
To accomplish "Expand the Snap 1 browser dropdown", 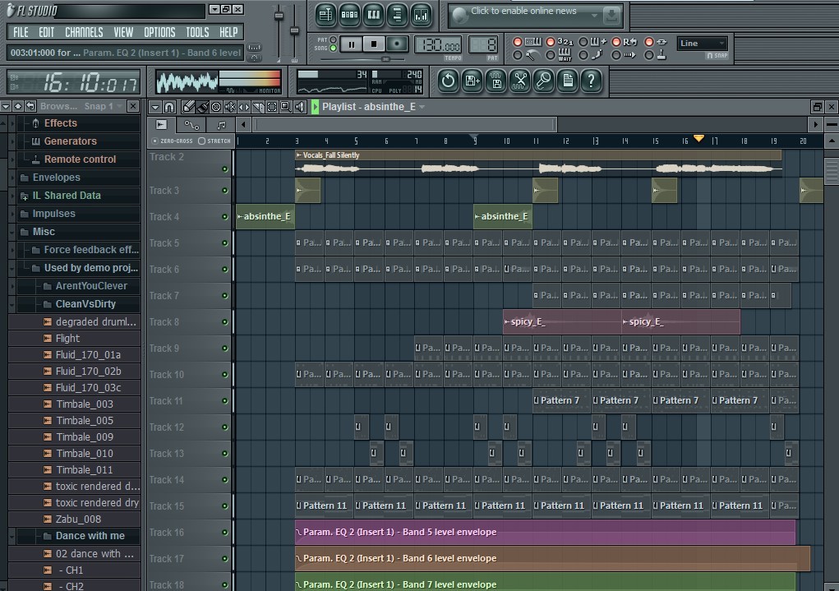I will point(104,106).
